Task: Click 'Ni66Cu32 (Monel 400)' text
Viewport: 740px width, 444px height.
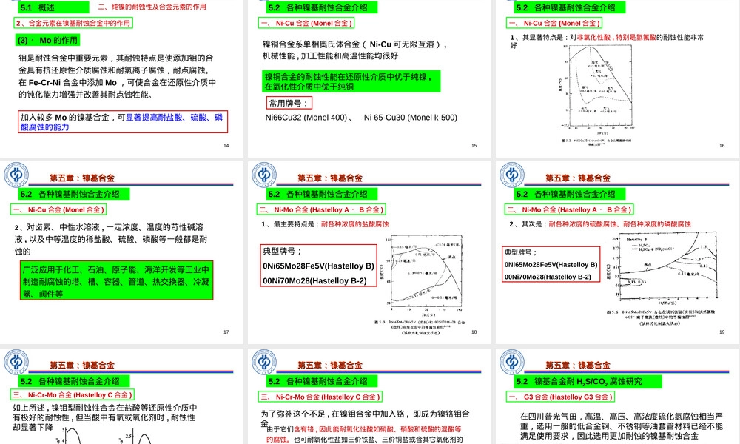Action: [x=306, y=118]
